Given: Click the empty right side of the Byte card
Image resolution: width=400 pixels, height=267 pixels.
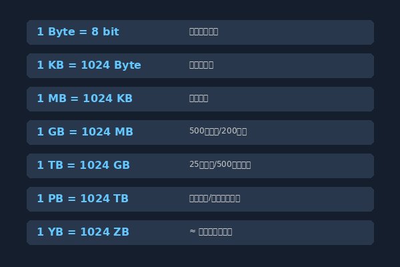Looking at the screenshot, I should coord(296,32).
